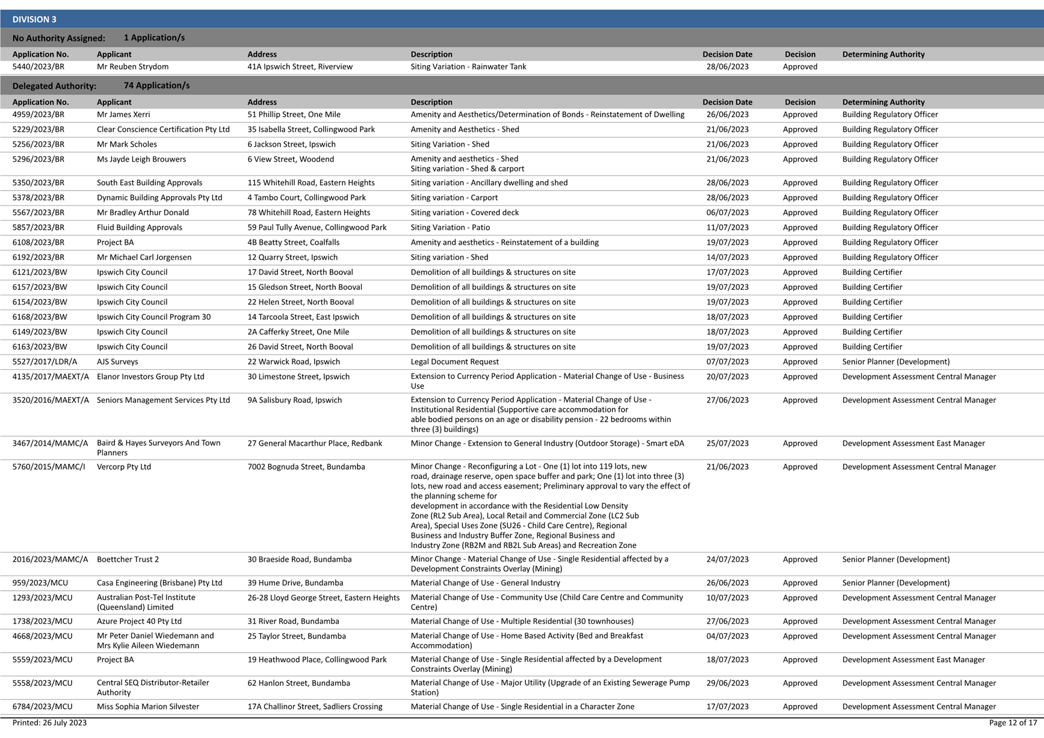This screenshot has height=738, width=1044.
Task: Select address 25 Taylor Street, Bundamba
Action: coord(297,636)
